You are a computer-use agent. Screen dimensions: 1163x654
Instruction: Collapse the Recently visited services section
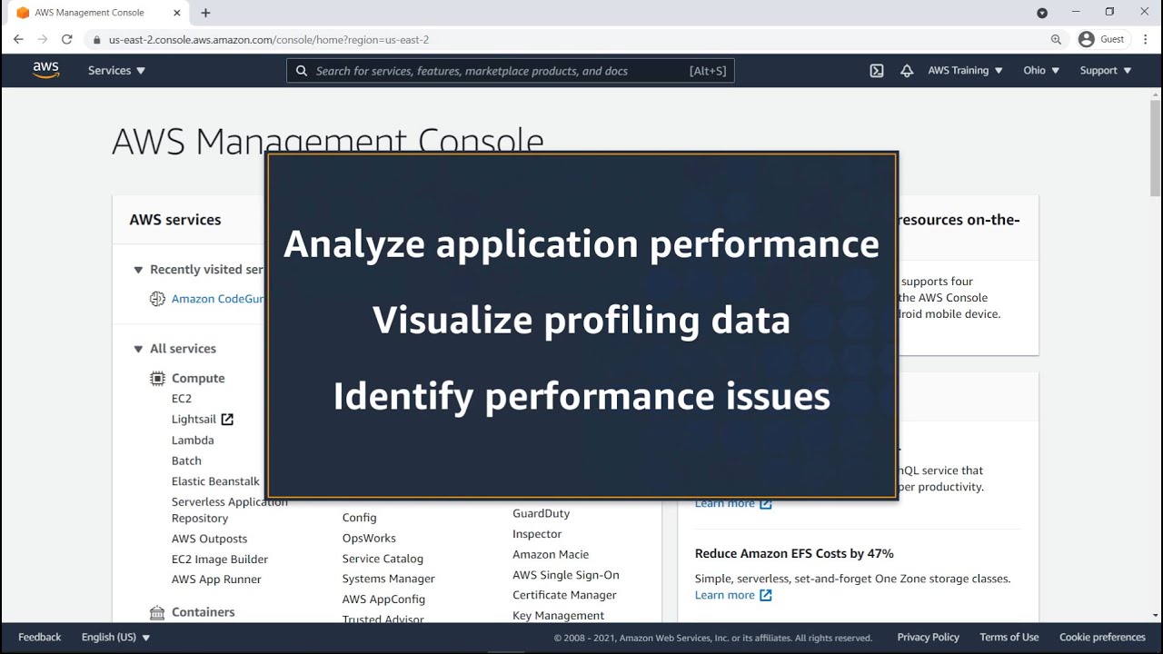[x=139, y=270]
